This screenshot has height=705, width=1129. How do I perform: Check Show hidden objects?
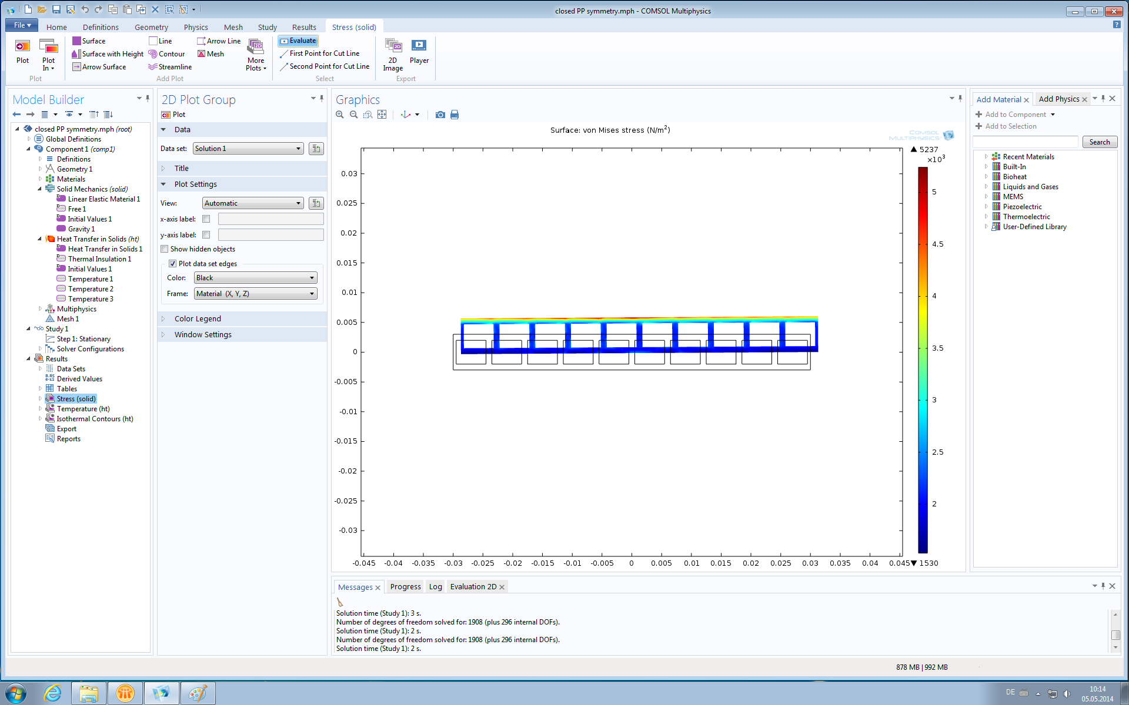[165, 249]
